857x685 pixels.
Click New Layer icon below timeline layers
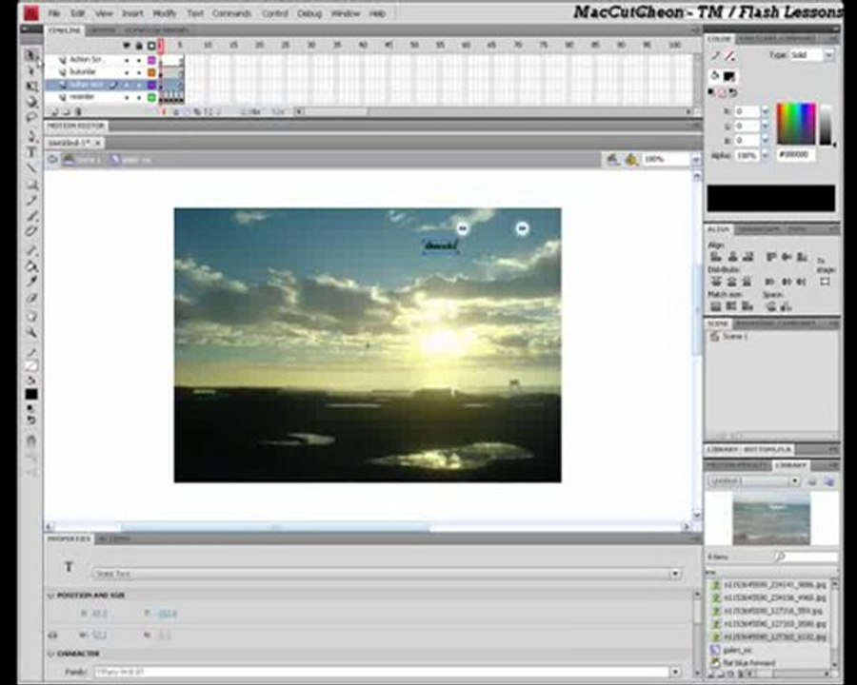(x=54, y=112)
